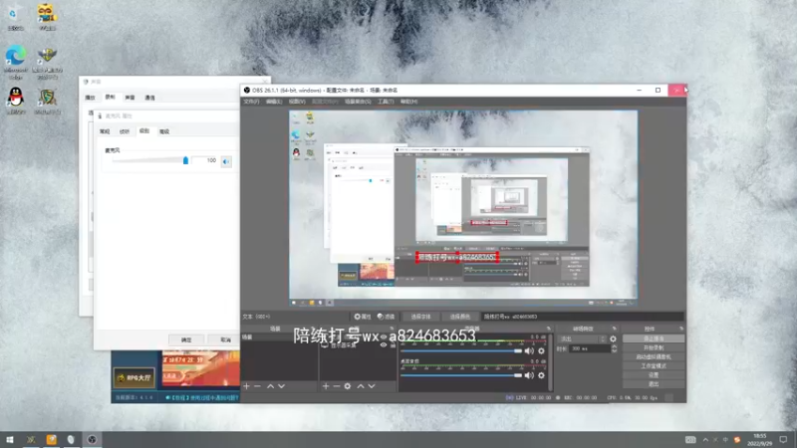Viewport: 797px width, 448px height.
Task: Click the orange app icon in the taskbar
Action: [52, 439]
